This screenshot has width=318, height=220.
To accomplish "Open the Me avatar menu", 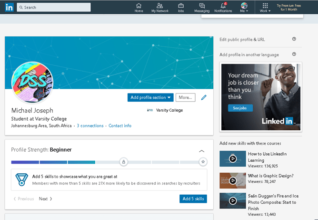I will [244, 8].
